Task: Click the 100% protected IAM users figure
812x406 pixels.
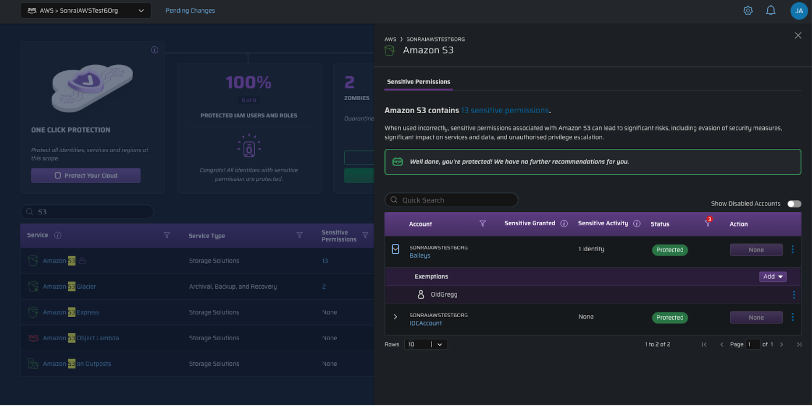Action: (248, 83)
